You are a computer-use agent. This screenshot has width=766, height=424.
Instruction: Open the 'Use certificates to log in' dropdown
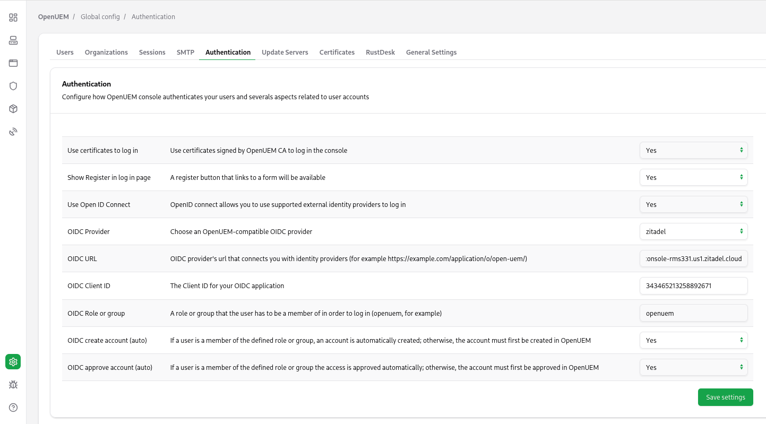tap(693, 150)
